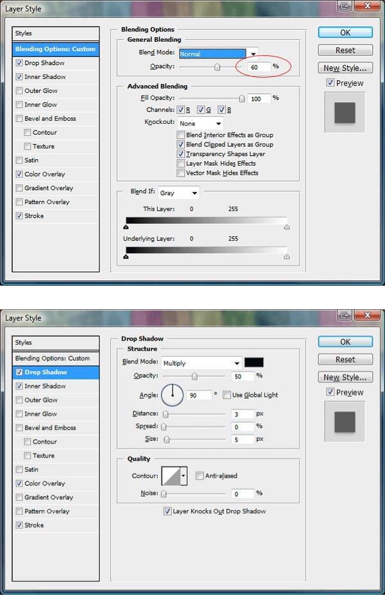
Task: Select Gradient Overlay in bottom dialog list
Action: point(56,497)
